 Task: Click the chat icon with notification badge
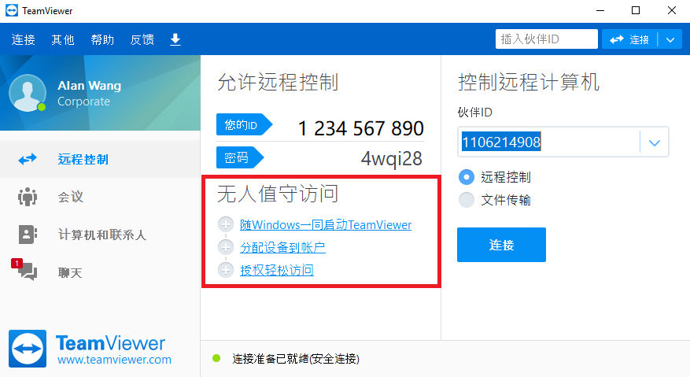28,272
